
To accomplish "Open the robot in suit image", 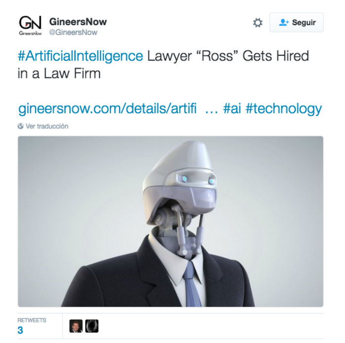I will pos(171,221).
